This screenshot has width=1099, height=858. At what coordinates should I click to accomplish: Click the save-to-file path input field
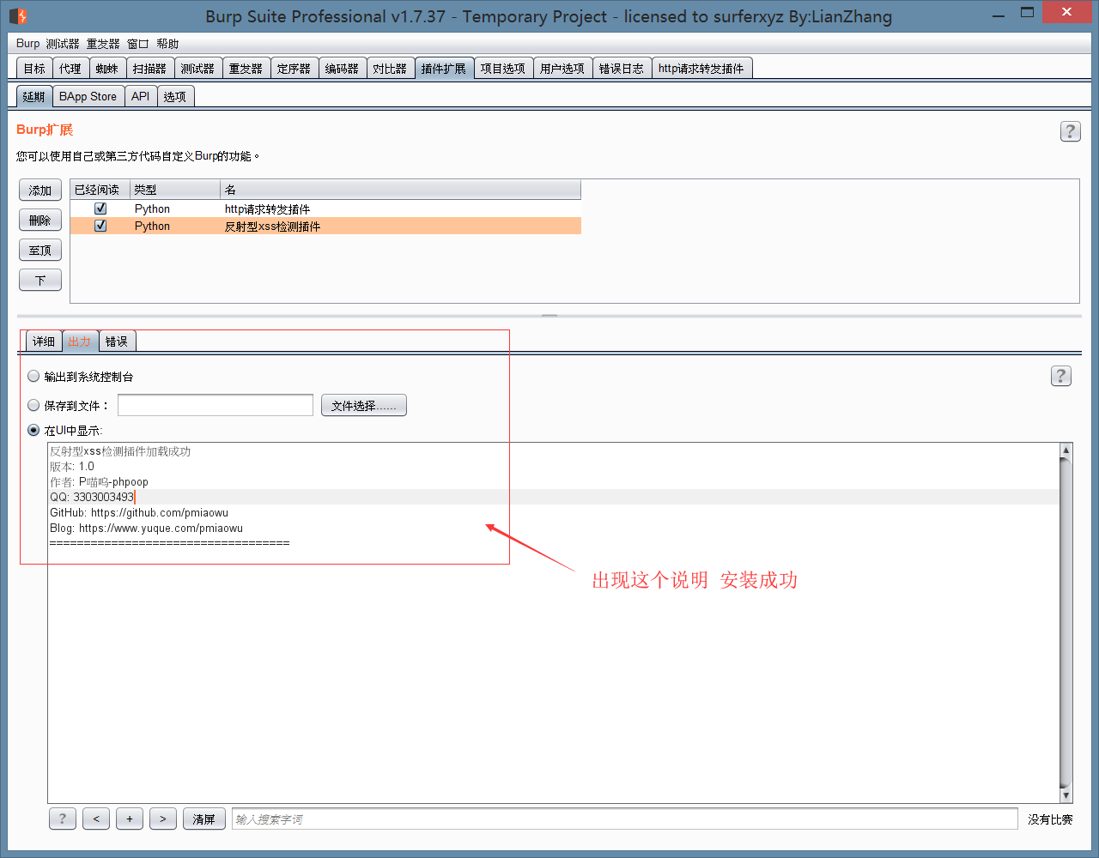point(216,405)
